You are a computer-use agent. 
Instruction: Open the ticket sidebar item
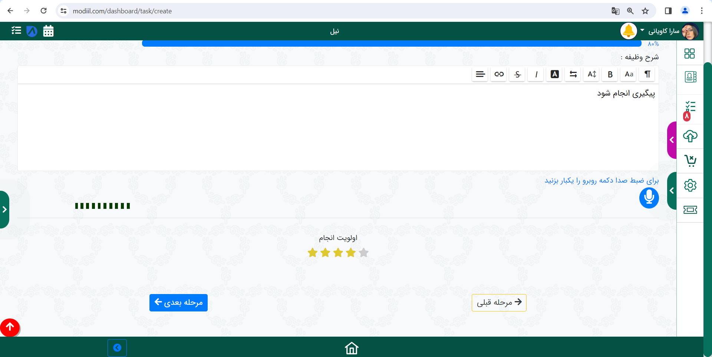690,210
